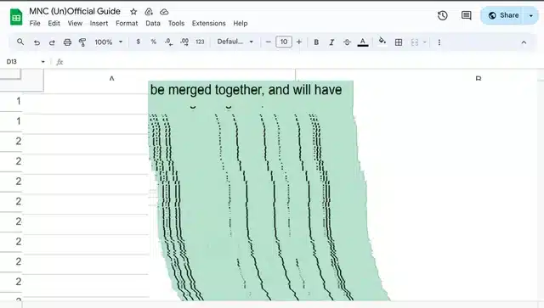Open the Format menu
The image size is (544, 308).
click(127, 23)
